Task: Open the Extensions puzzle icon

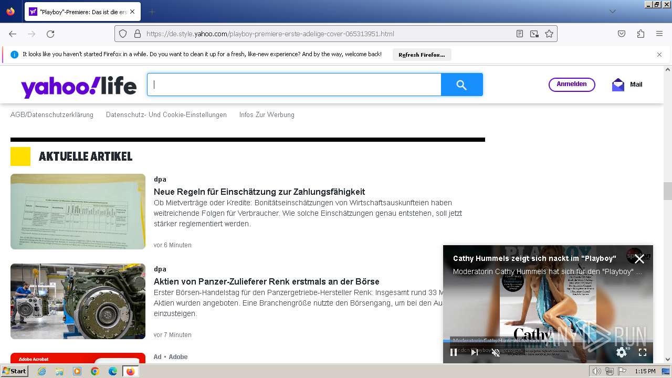Action: [640, 34]
